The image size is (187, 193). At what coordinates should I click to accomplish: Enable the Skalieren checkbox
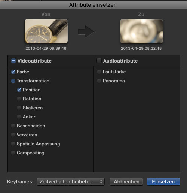click(x=19, y=108)
